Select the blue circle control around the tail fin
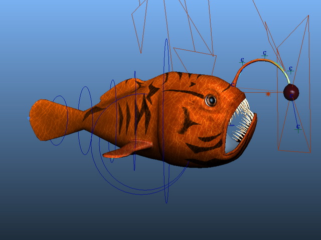 pyautogui.click(x=59, y=120)
